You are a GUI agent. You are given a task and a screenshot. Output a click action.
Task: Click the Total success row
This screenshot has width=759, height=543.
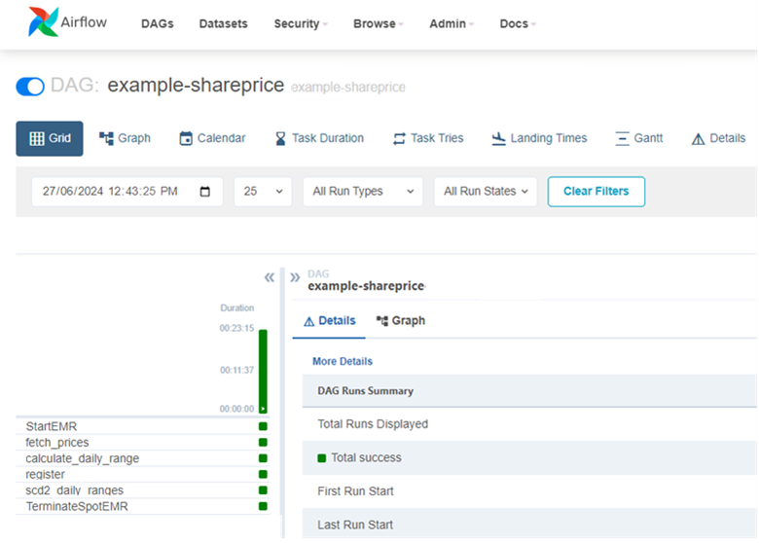tap(529, 457)
